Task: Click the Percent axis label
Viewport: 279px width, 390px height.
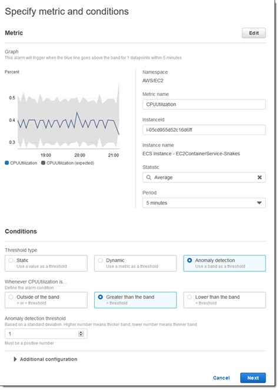Action: [x=12, y=72]
